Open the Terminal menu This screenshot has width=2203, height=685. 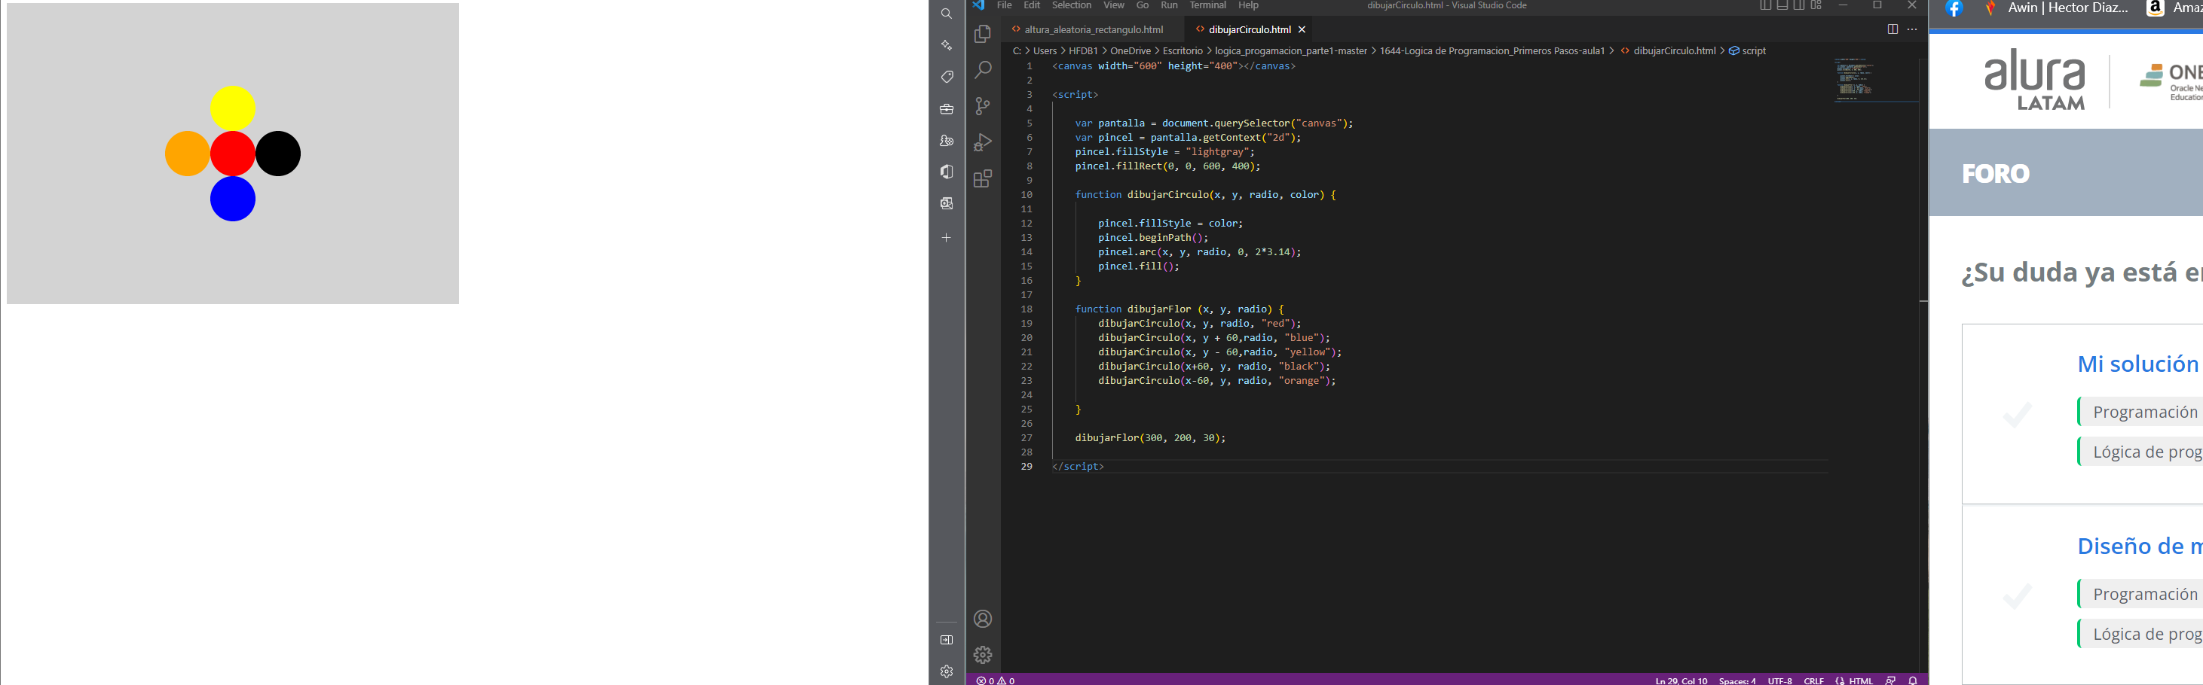click(1207, 5)
